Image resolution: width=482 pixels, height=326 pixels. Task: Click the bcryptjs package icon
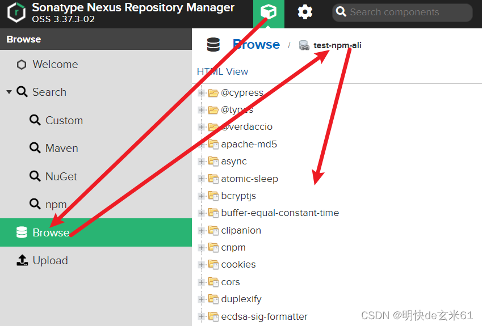(x=213, y=196)
